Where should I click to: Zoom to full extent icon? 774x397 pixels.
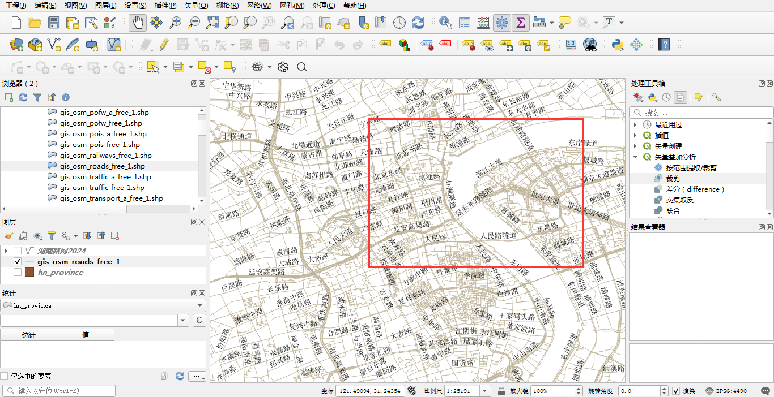[x=212, y=23]
